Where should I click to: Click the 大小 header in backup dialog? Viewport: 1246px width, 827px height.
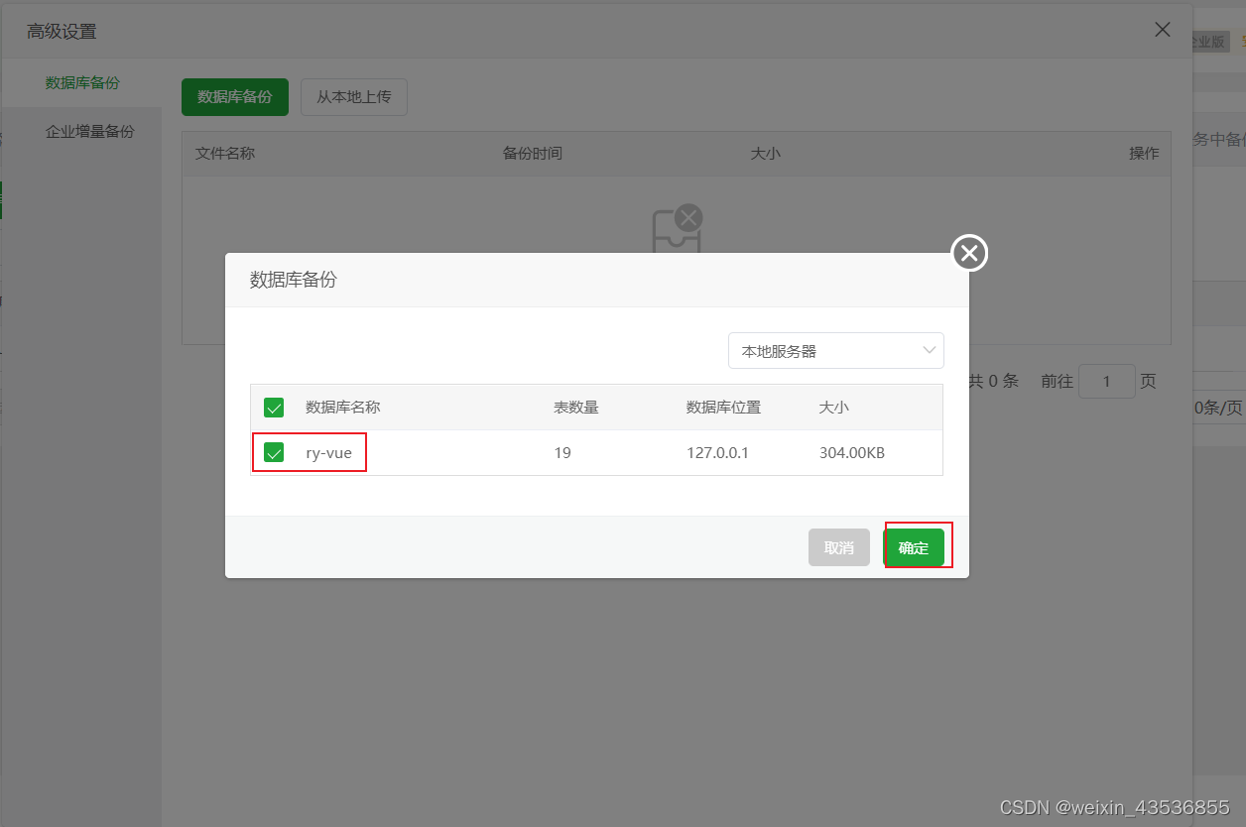click(834, 408)
